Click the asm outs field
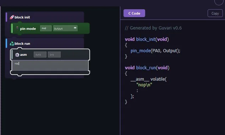225x135 pixels. click(x=40, y=55)
